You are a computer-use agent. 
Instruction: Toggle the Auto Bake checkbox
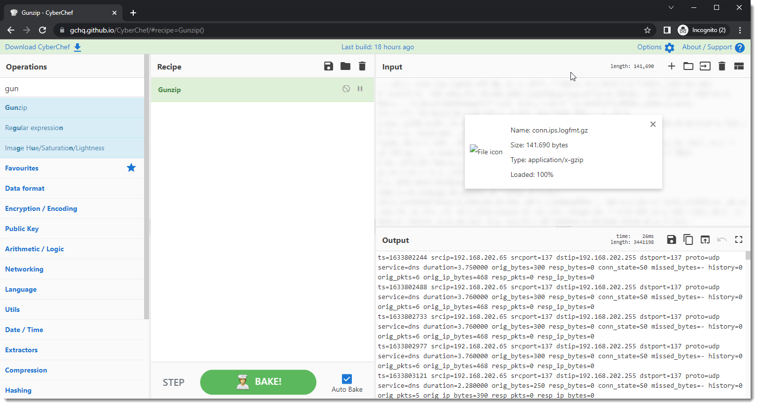pos(347,379)
